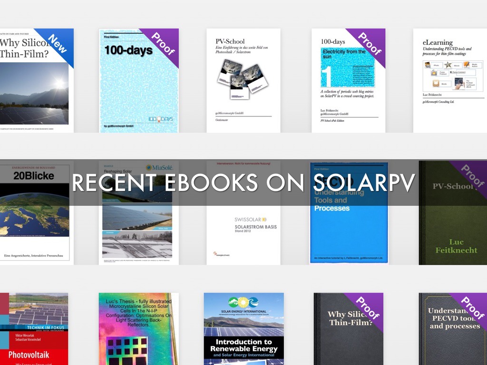Click the Recent eBooks on SolarPV banner title
Viewport: 487px width, 365px height.
click(x=243, y=182)
